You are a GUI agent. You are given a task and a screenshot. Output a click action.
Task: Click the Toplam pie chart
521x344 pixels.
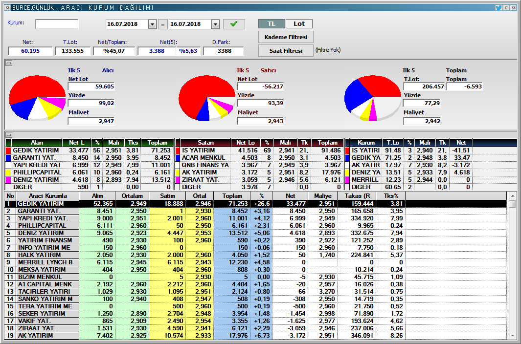pos(373,98)
